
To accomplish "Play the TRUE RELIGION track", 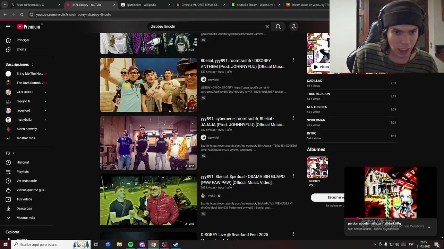I will (x=351, y=96).
